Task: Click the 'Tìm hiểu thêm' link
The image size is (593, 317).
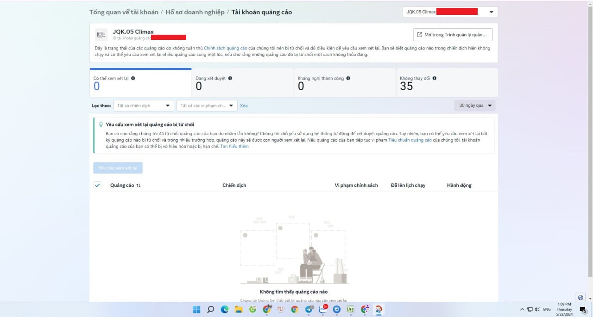Action: (234, 146)
